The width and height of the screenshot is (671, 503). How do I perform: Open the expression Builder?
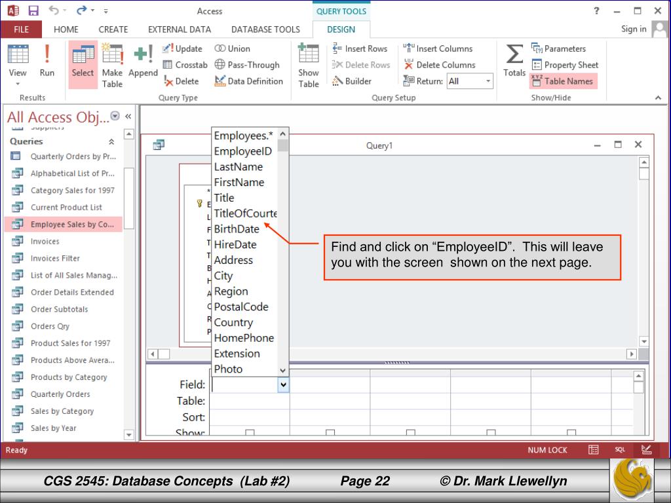(352, 81)
